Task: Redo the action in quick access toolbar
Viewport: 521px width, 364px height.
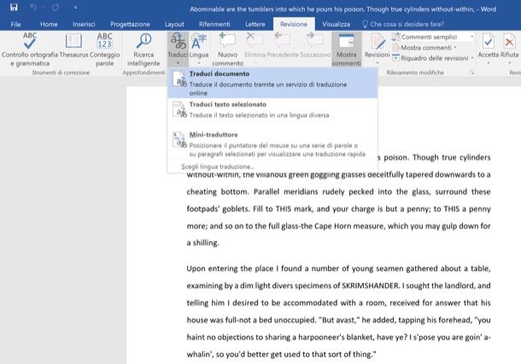Action: coord(56,7)
